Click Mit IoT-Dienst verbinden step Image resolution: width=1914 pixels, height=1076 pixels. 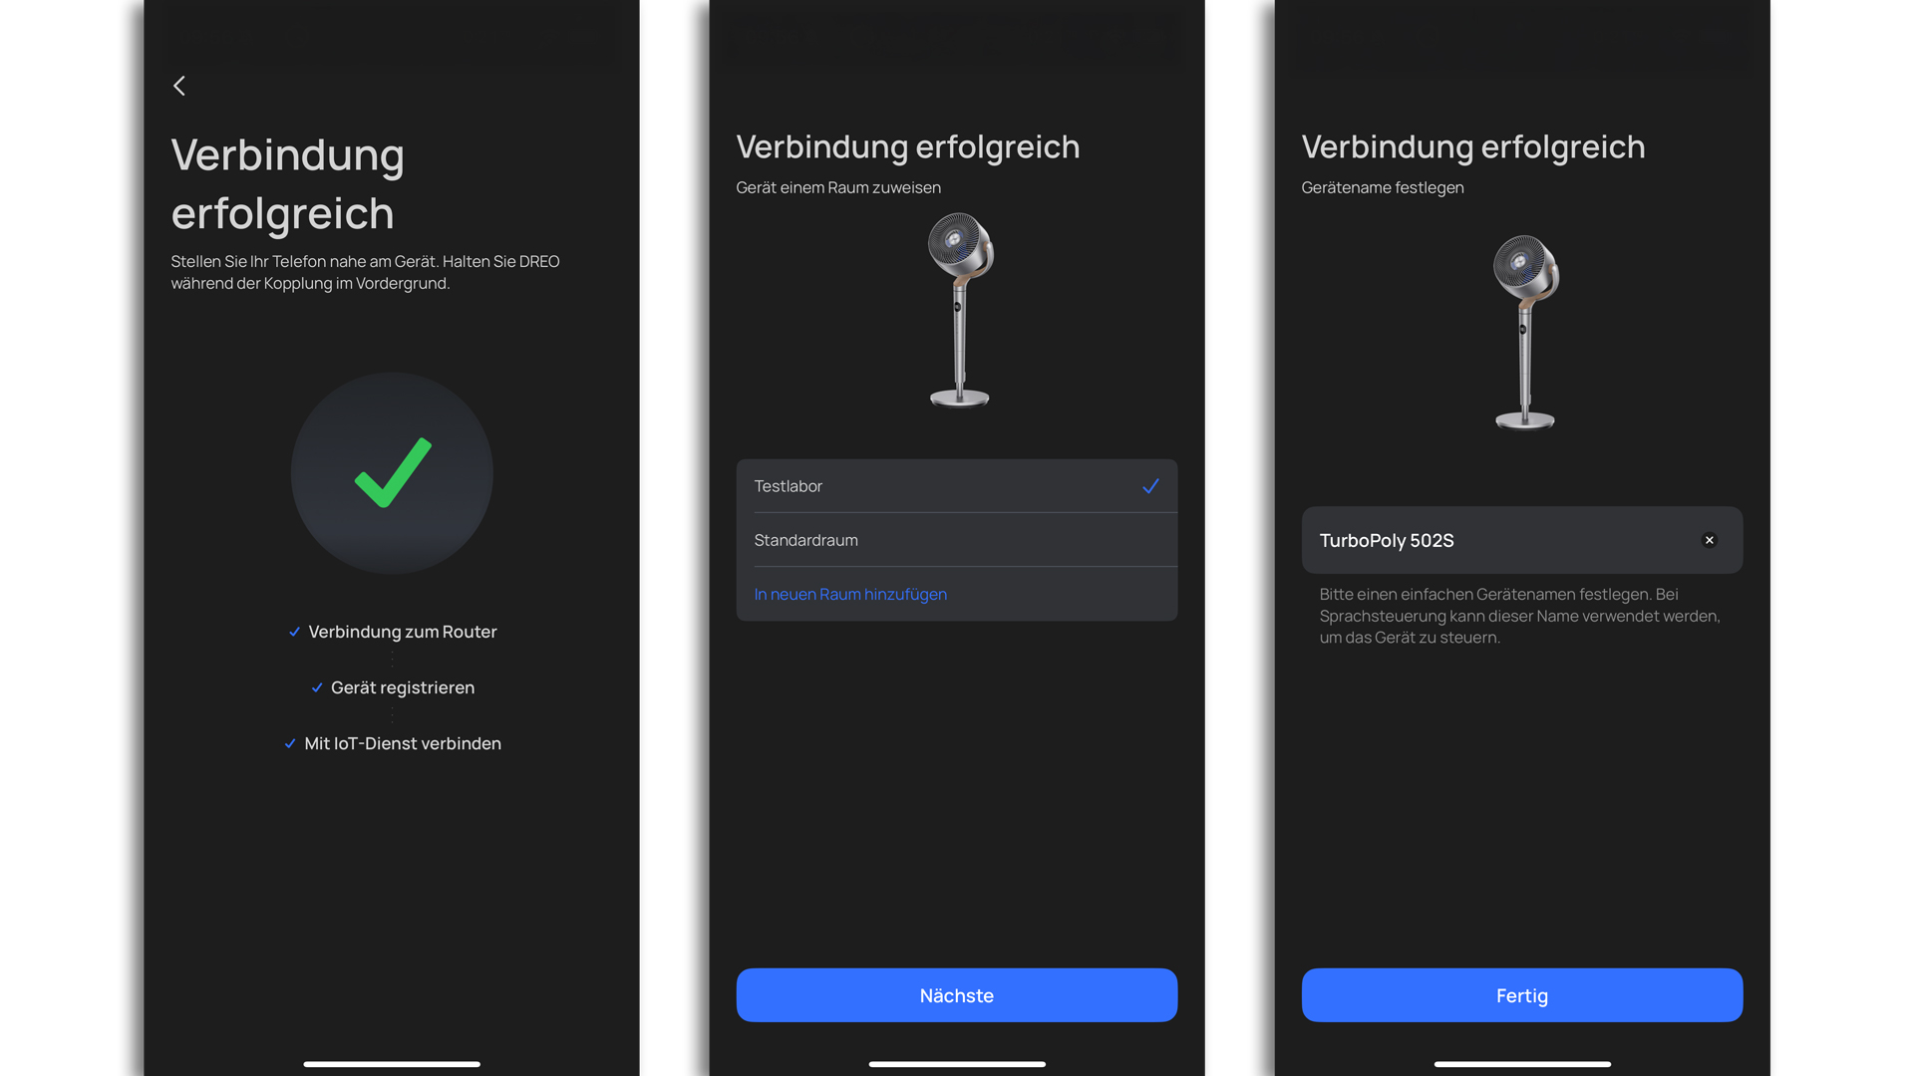pyautogui.click(x=403, y=743)
